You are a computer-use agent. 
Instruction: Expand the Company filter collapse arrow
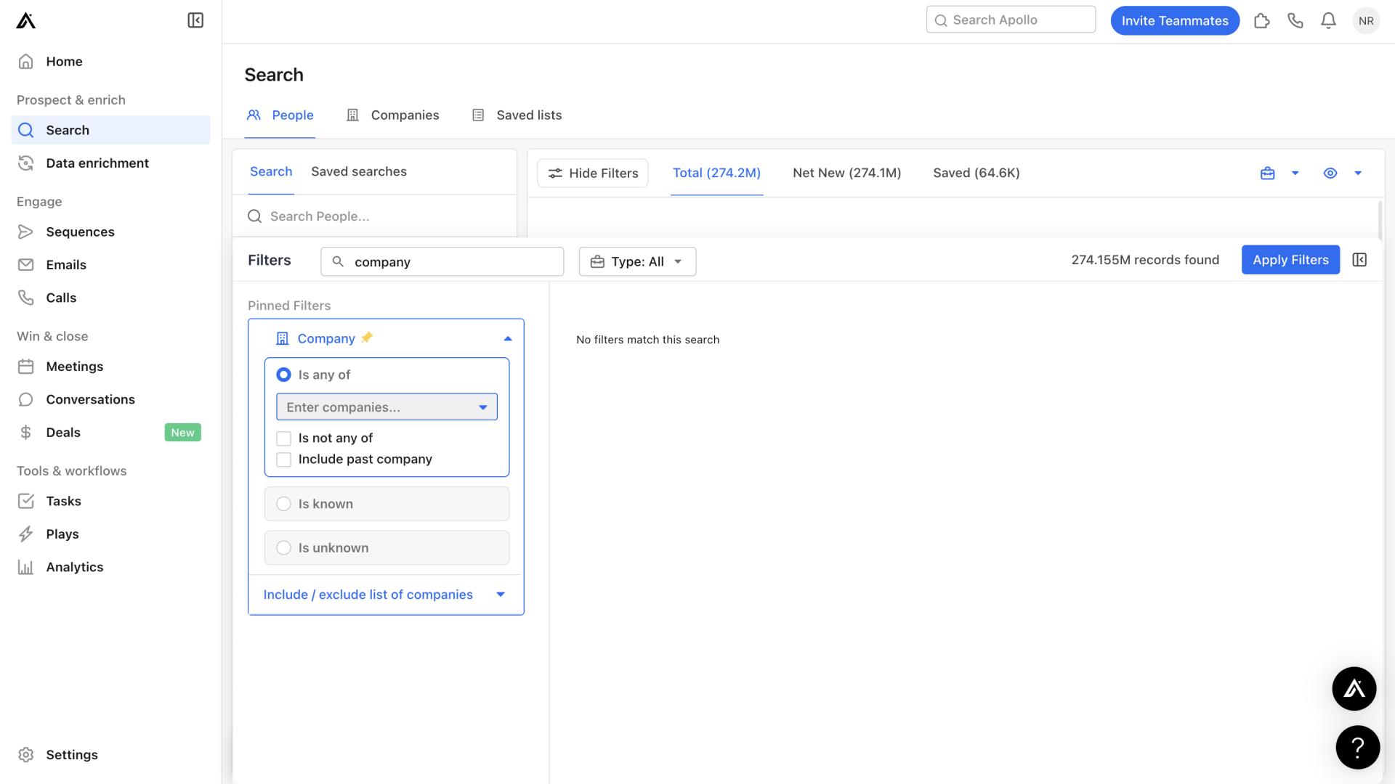[508, 338]
